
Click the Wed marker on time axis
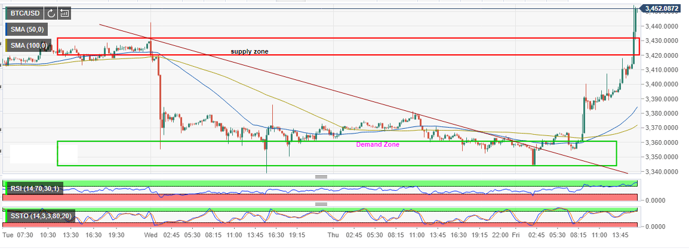[151, 235]
